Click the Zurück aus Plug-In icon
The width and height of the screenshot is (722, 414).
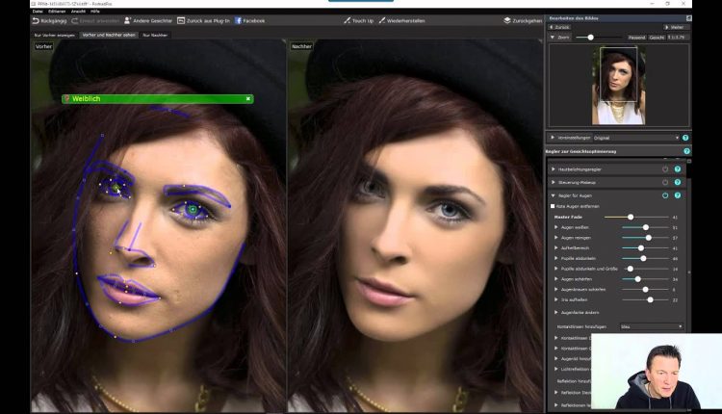coord(181,21)
